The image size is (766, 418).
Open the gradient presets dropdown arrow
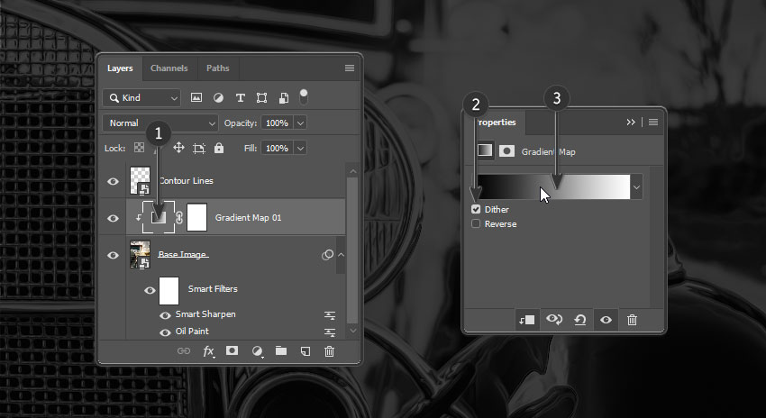(x=636, y=187)
